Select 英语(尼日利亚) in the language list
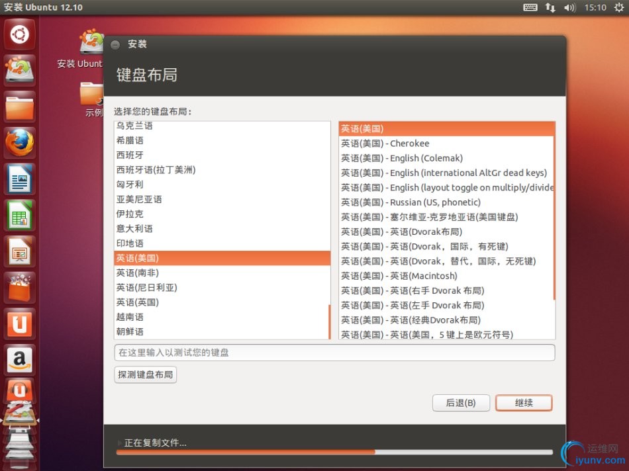629x471 pixels. (x=221, y=287)
